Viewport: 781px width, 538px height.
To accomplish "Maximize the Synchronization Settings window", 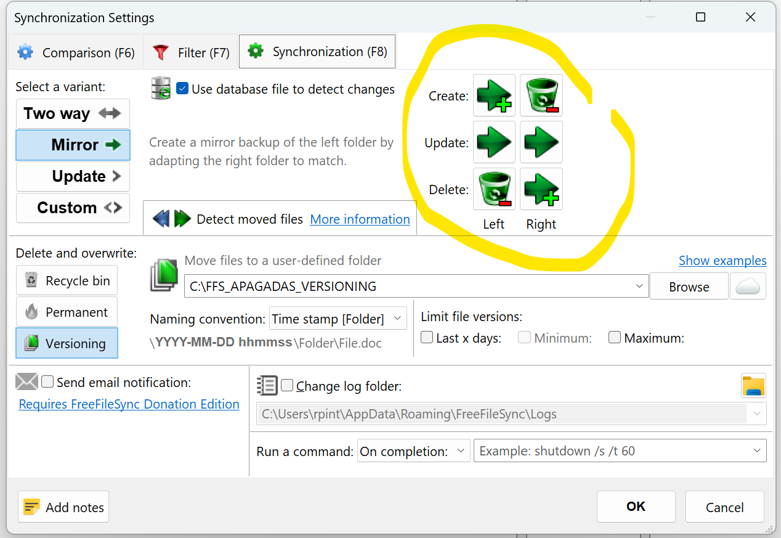I will coord(700,17).
